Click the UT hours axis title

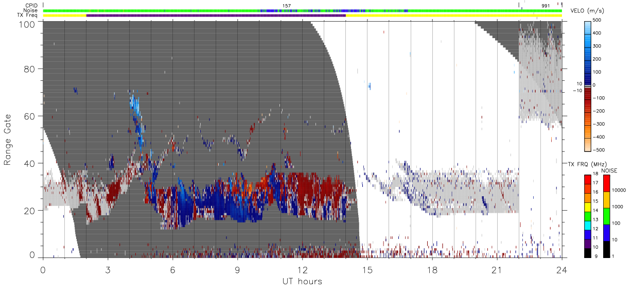coord(302,282)
